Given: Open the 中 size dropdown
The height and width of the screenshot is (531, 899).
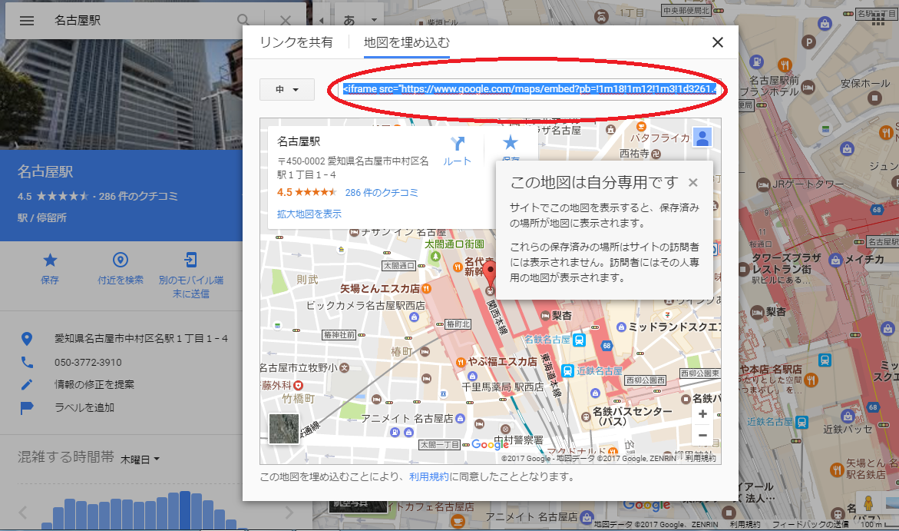Looking at the screenshot, I should tap(286, 90).
